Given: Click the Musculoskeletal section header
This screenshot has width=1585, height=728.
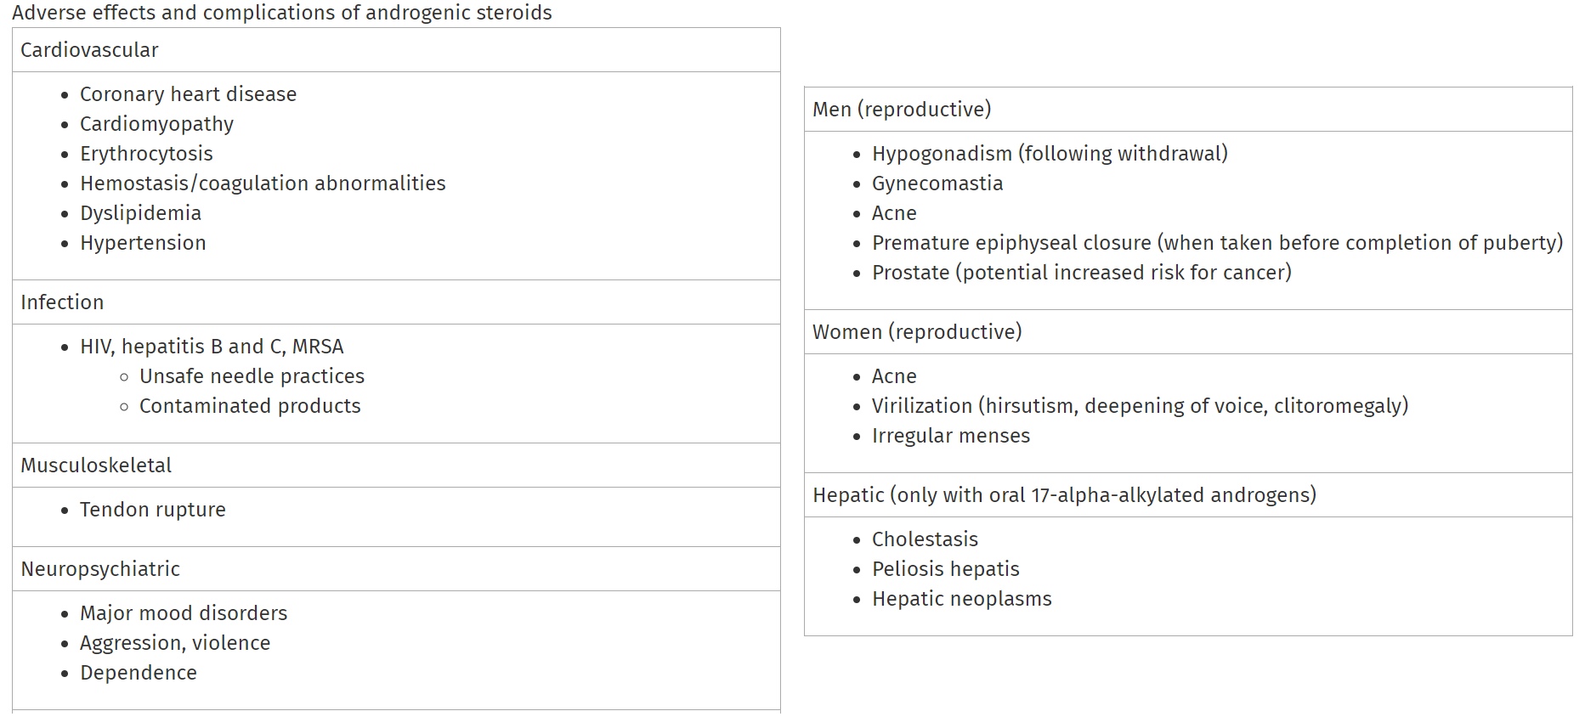Looking at the screenshot, I should 96,466.
